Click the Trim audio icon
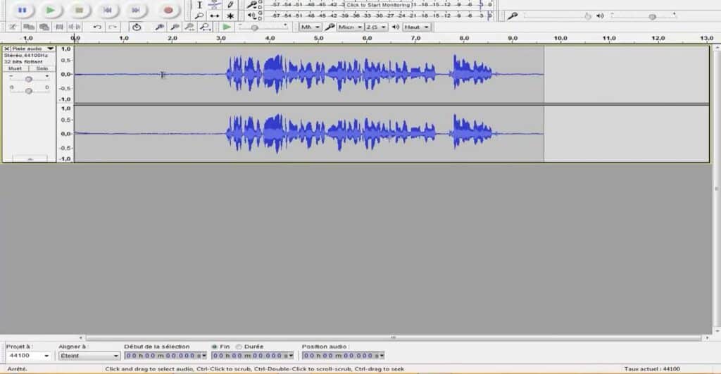The width and height of the screenshot is (721, 374). click(59, 27)
